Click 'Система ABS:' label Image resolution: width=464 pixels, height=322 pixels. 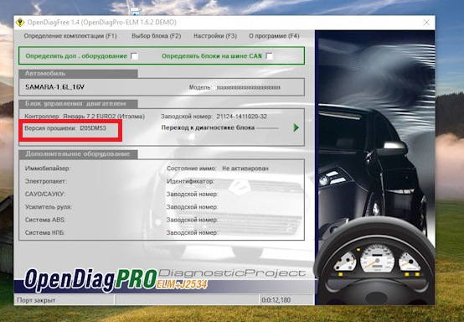coord(45,220)
